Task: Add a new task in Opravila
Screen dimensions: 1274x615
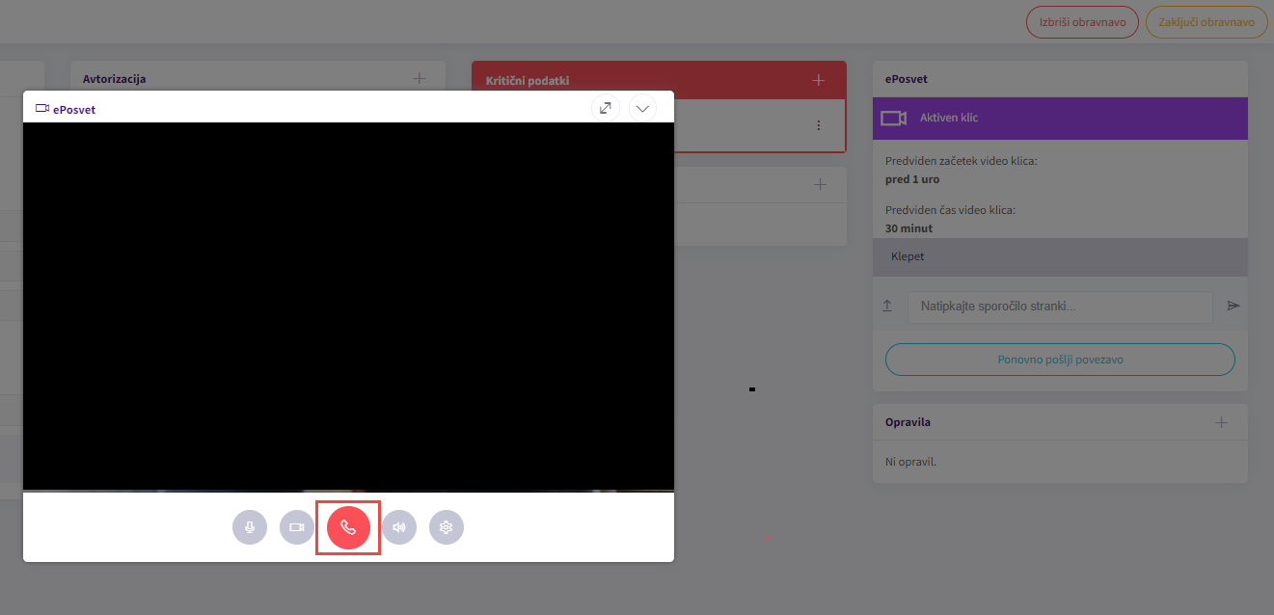Action: tap(1221, 422)
